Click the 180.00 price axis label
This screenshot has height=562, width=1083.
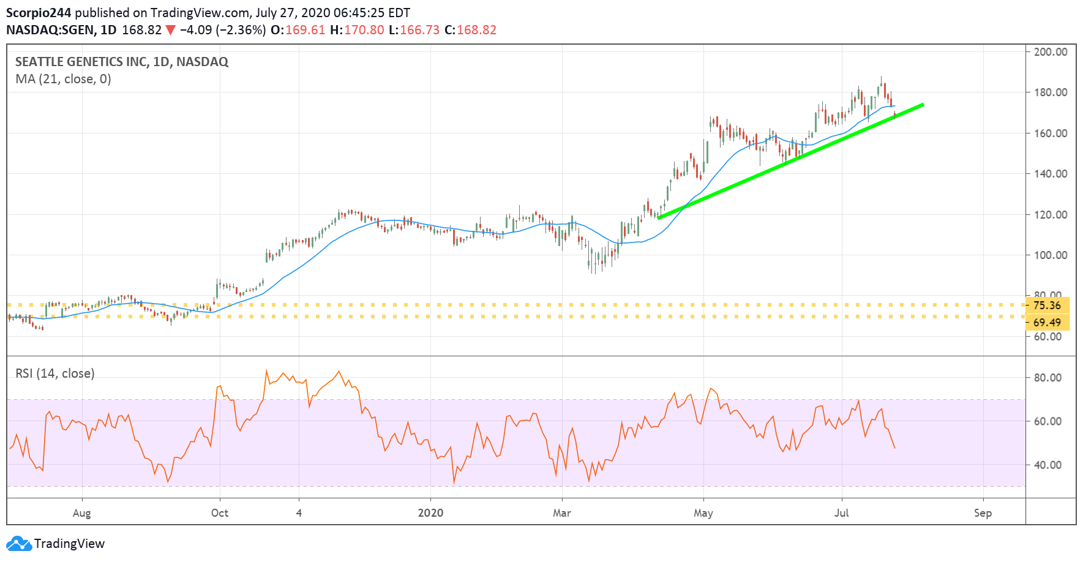[1051, 92]
